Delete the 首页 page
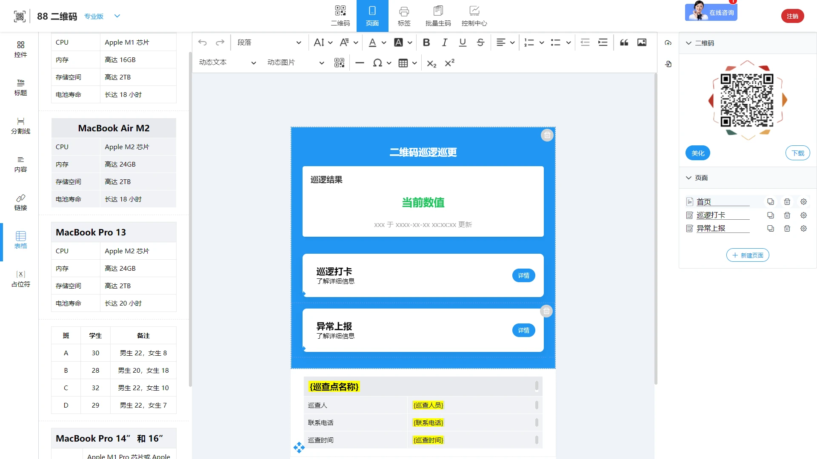817x459 pixels. [x=787, y=201]
